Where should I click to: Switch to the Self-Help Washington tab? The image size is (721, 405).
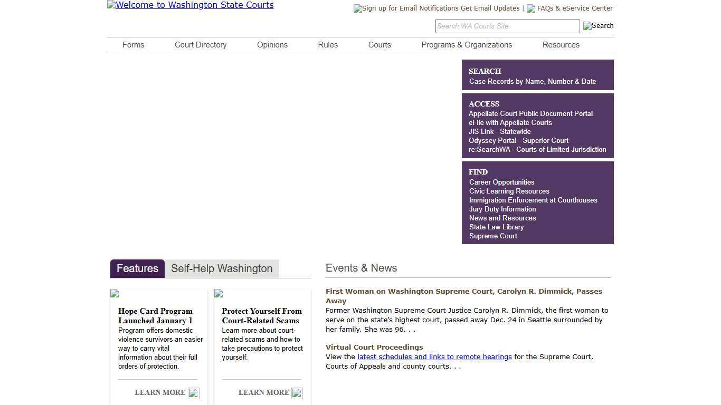click(222, 268)
